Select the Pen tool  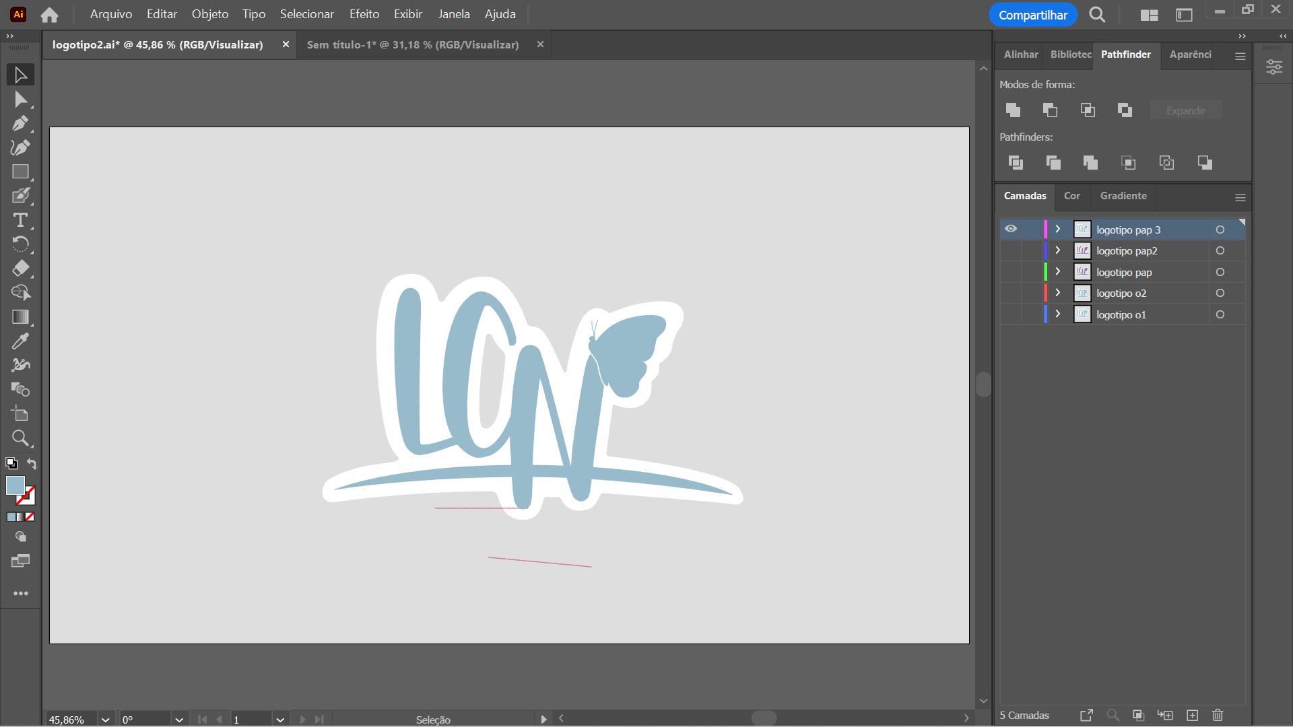pyautogui.click(x=20, y=124)
